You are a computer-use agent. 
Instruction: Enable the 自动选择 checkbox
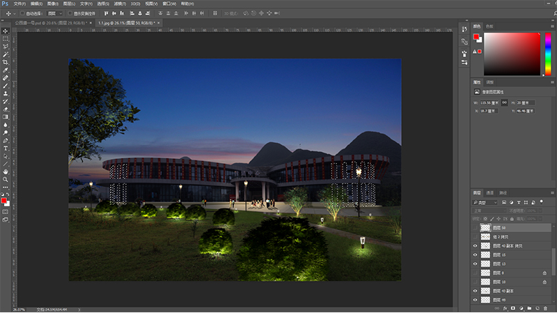point(22,13)
